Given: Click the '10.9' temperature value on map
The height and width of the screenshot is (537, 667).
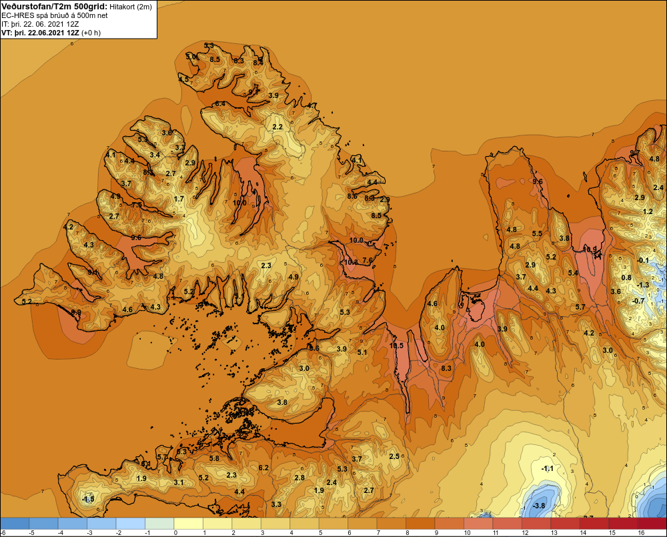Looking at the screenshot, I should [590, 249].
